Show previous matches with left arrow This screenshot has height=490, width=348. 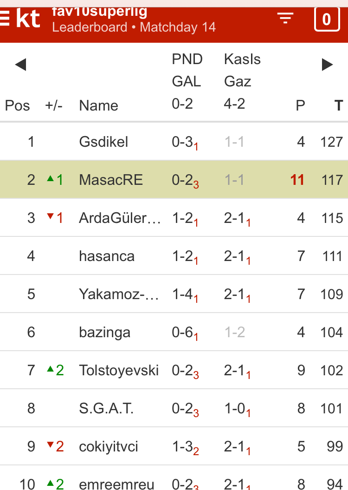click(20, 65)
